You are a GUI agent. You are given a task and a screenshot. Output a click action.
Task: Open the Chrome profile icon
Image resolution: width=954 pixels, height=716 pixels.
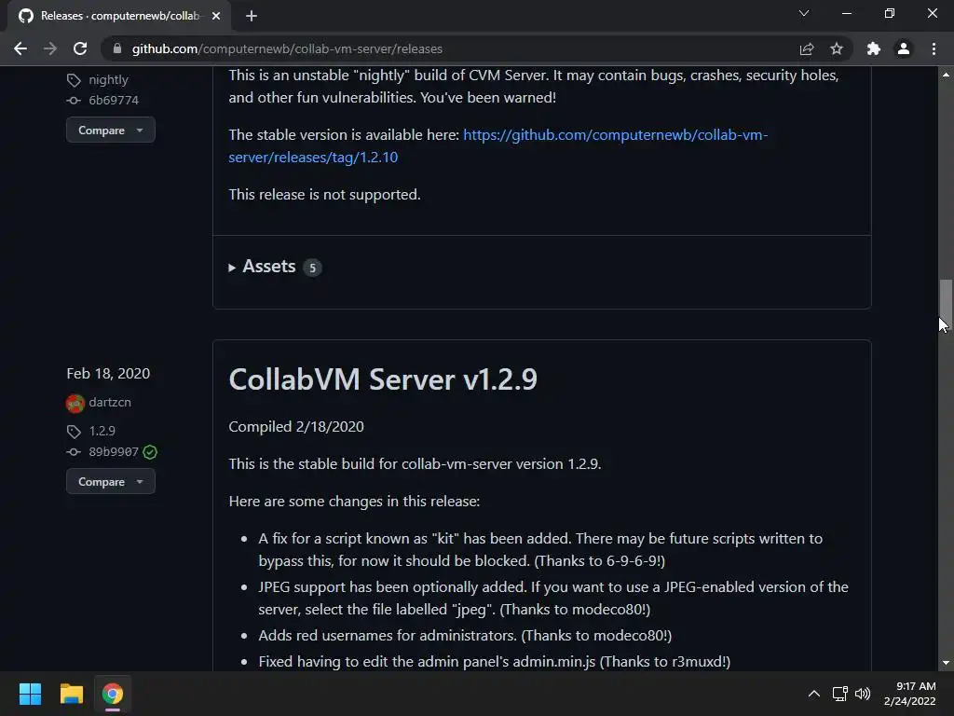pos(904,48)
